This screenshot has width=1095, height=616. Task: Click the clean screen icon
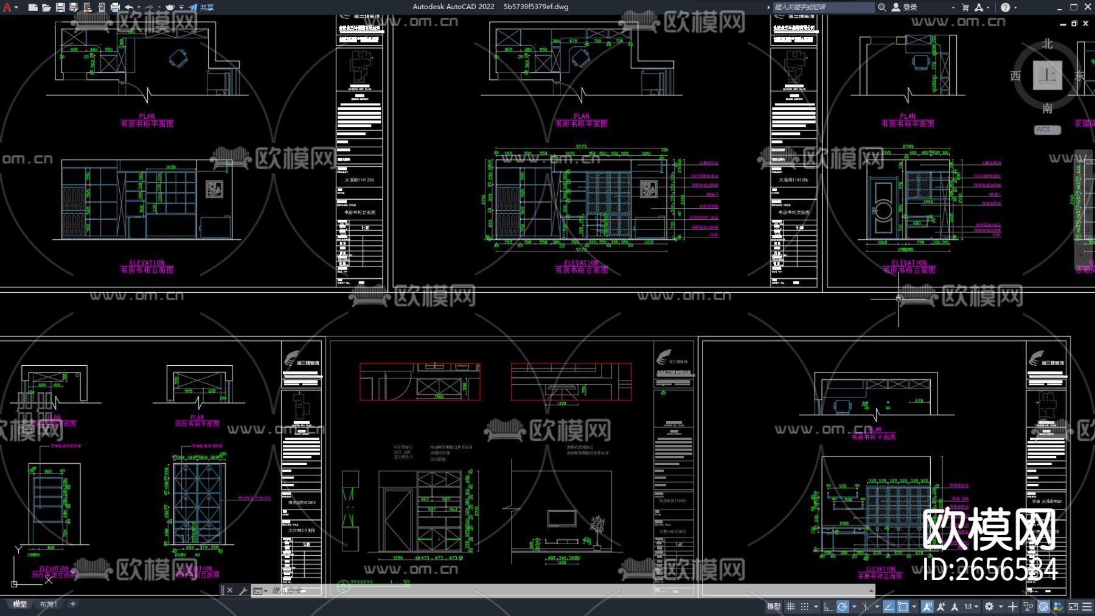1073,606
